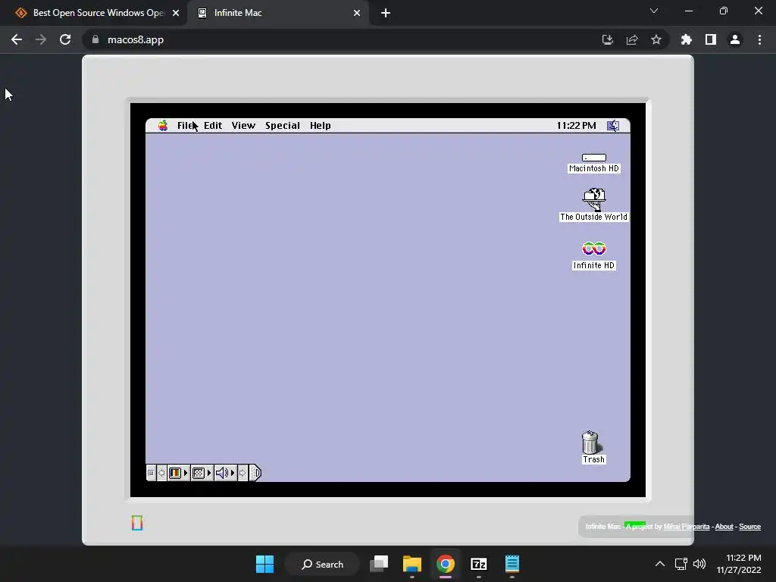
Task: Click the taskbar Search box
Action: click(x=322, y=564)
